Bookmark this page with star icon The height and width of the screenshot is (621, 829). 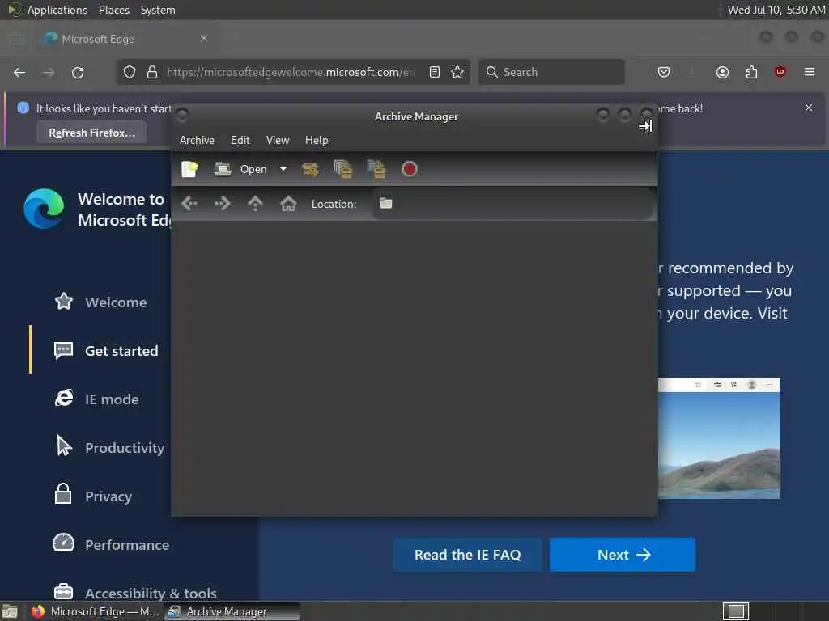tap(457, 72)
